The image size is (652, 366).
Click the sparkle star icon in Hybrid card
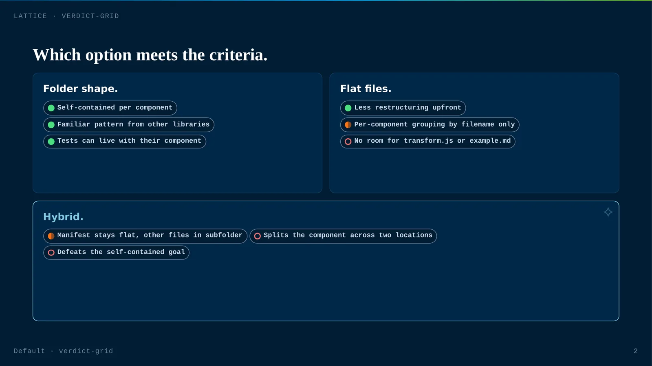tap(608, 212)
